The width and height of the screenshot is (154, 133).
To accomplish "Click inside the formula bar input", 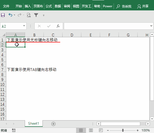I will point(107,26).
